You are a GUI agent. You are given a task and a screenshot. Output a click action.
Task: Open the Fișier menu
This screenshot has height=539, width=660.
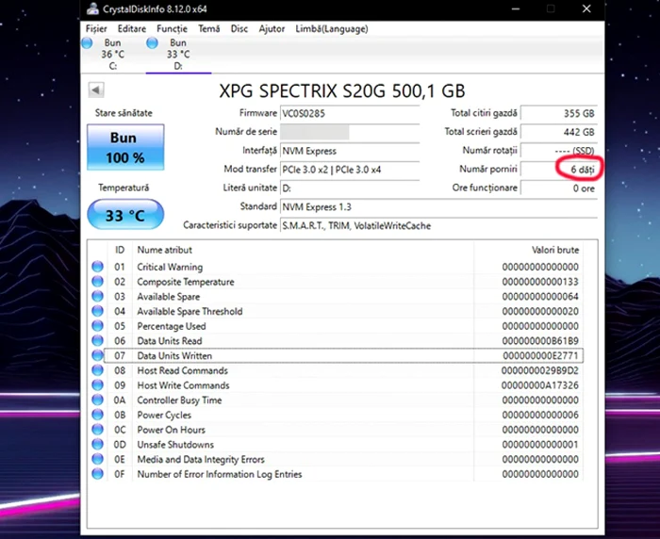point(96,28)
